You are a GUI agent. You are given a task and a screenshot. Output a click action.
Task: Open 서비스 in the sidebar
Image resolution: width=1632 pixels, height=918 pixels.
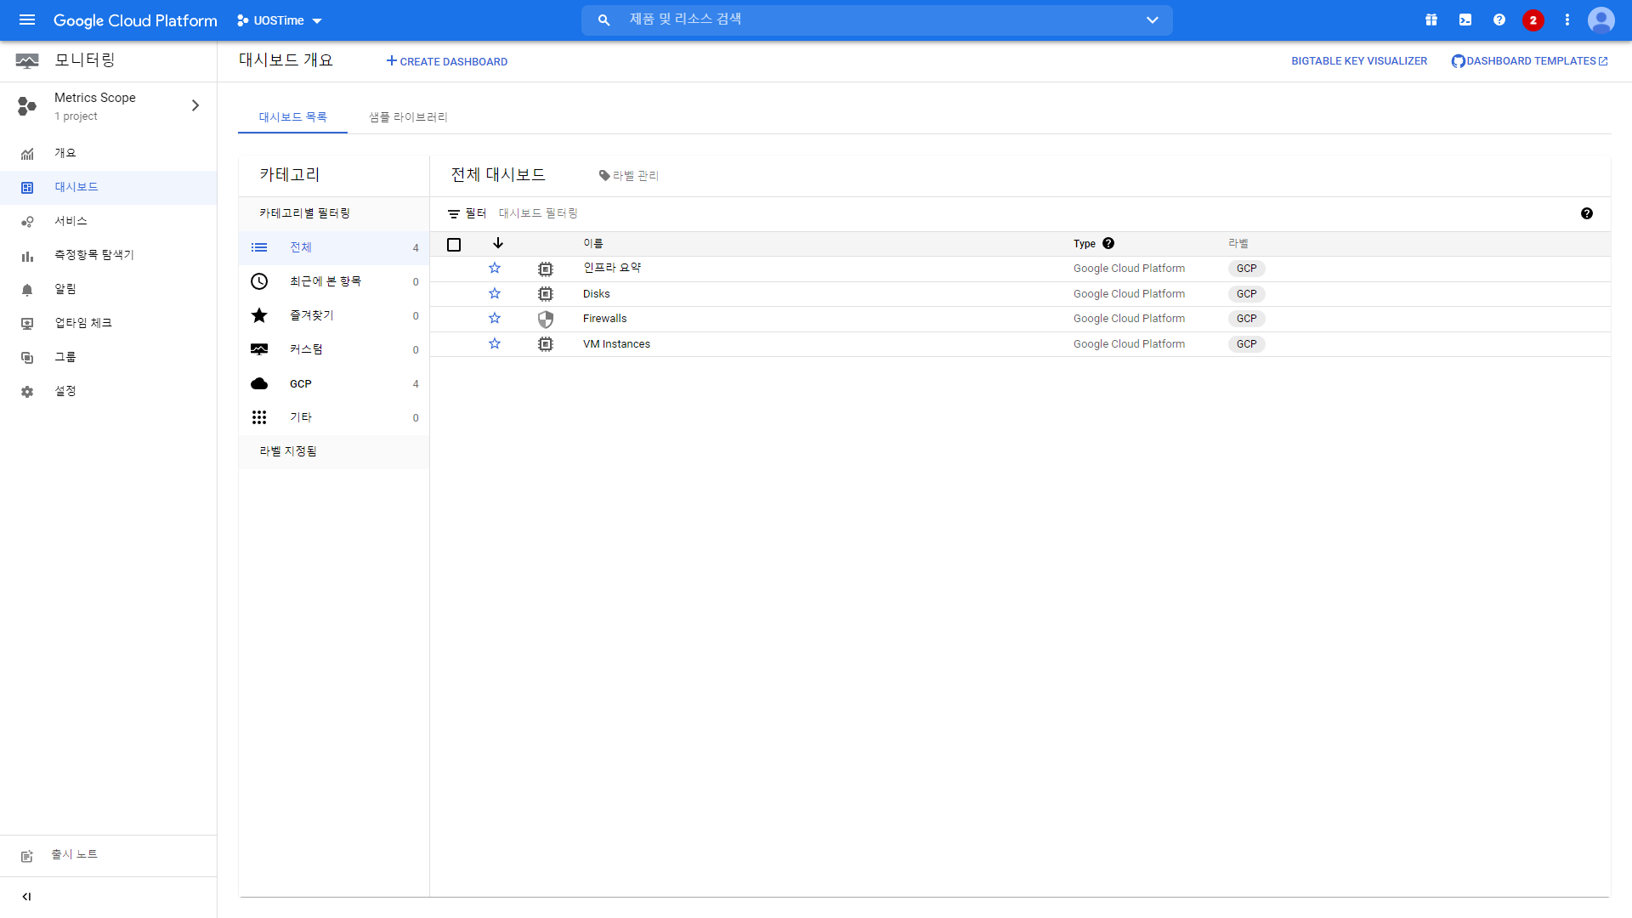108,221
